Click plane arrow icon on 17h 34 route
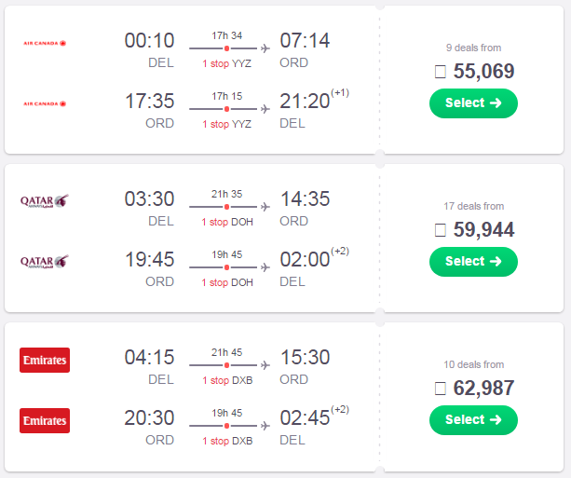 point(265,48)
